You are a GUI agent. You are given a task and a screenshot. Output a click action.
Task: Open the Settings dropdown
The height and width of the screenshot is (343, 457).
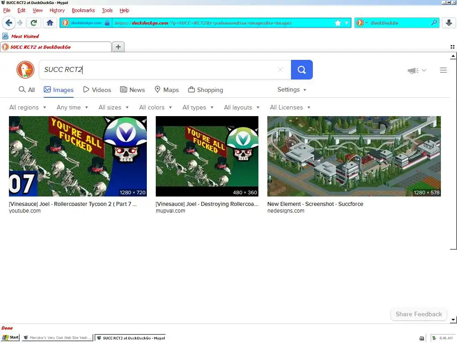(292, 89)
